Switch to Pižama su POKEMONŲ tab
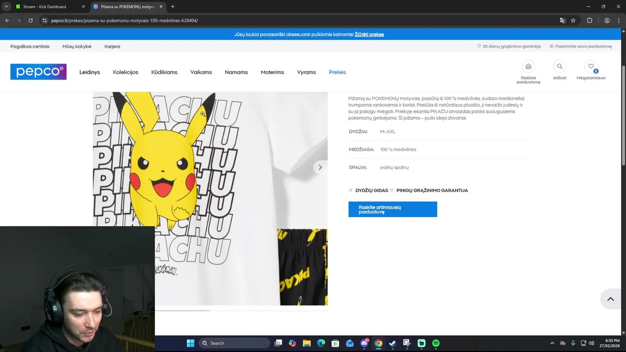 (127, 7)
